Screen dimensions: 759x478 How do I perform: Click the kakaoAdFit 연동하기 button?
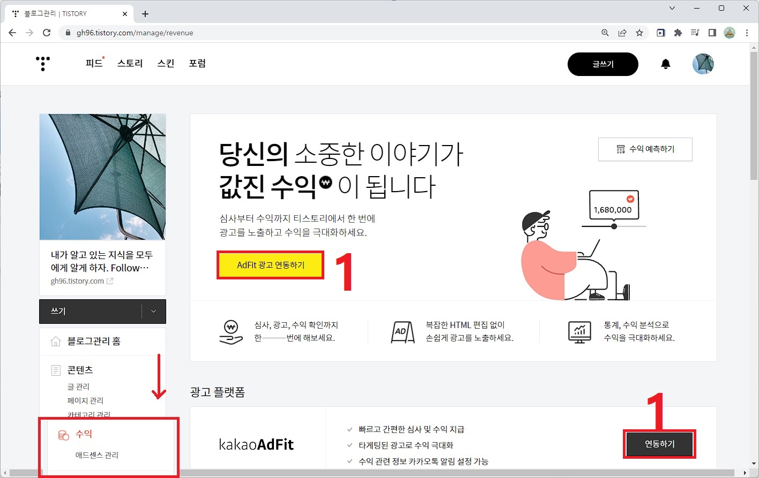(x=660, y=444)
